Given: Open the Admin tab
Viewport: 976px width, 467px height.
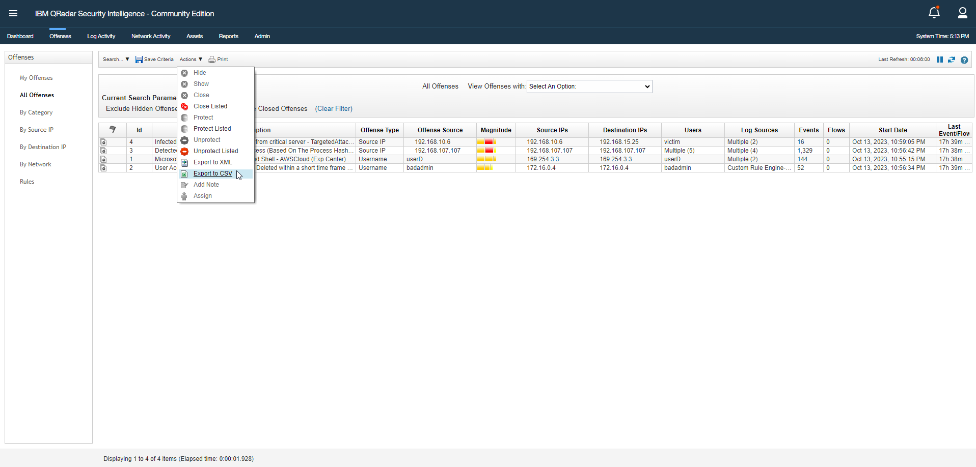Looking at the screenshot, I should pyautogui.click(x=262, y=36).
